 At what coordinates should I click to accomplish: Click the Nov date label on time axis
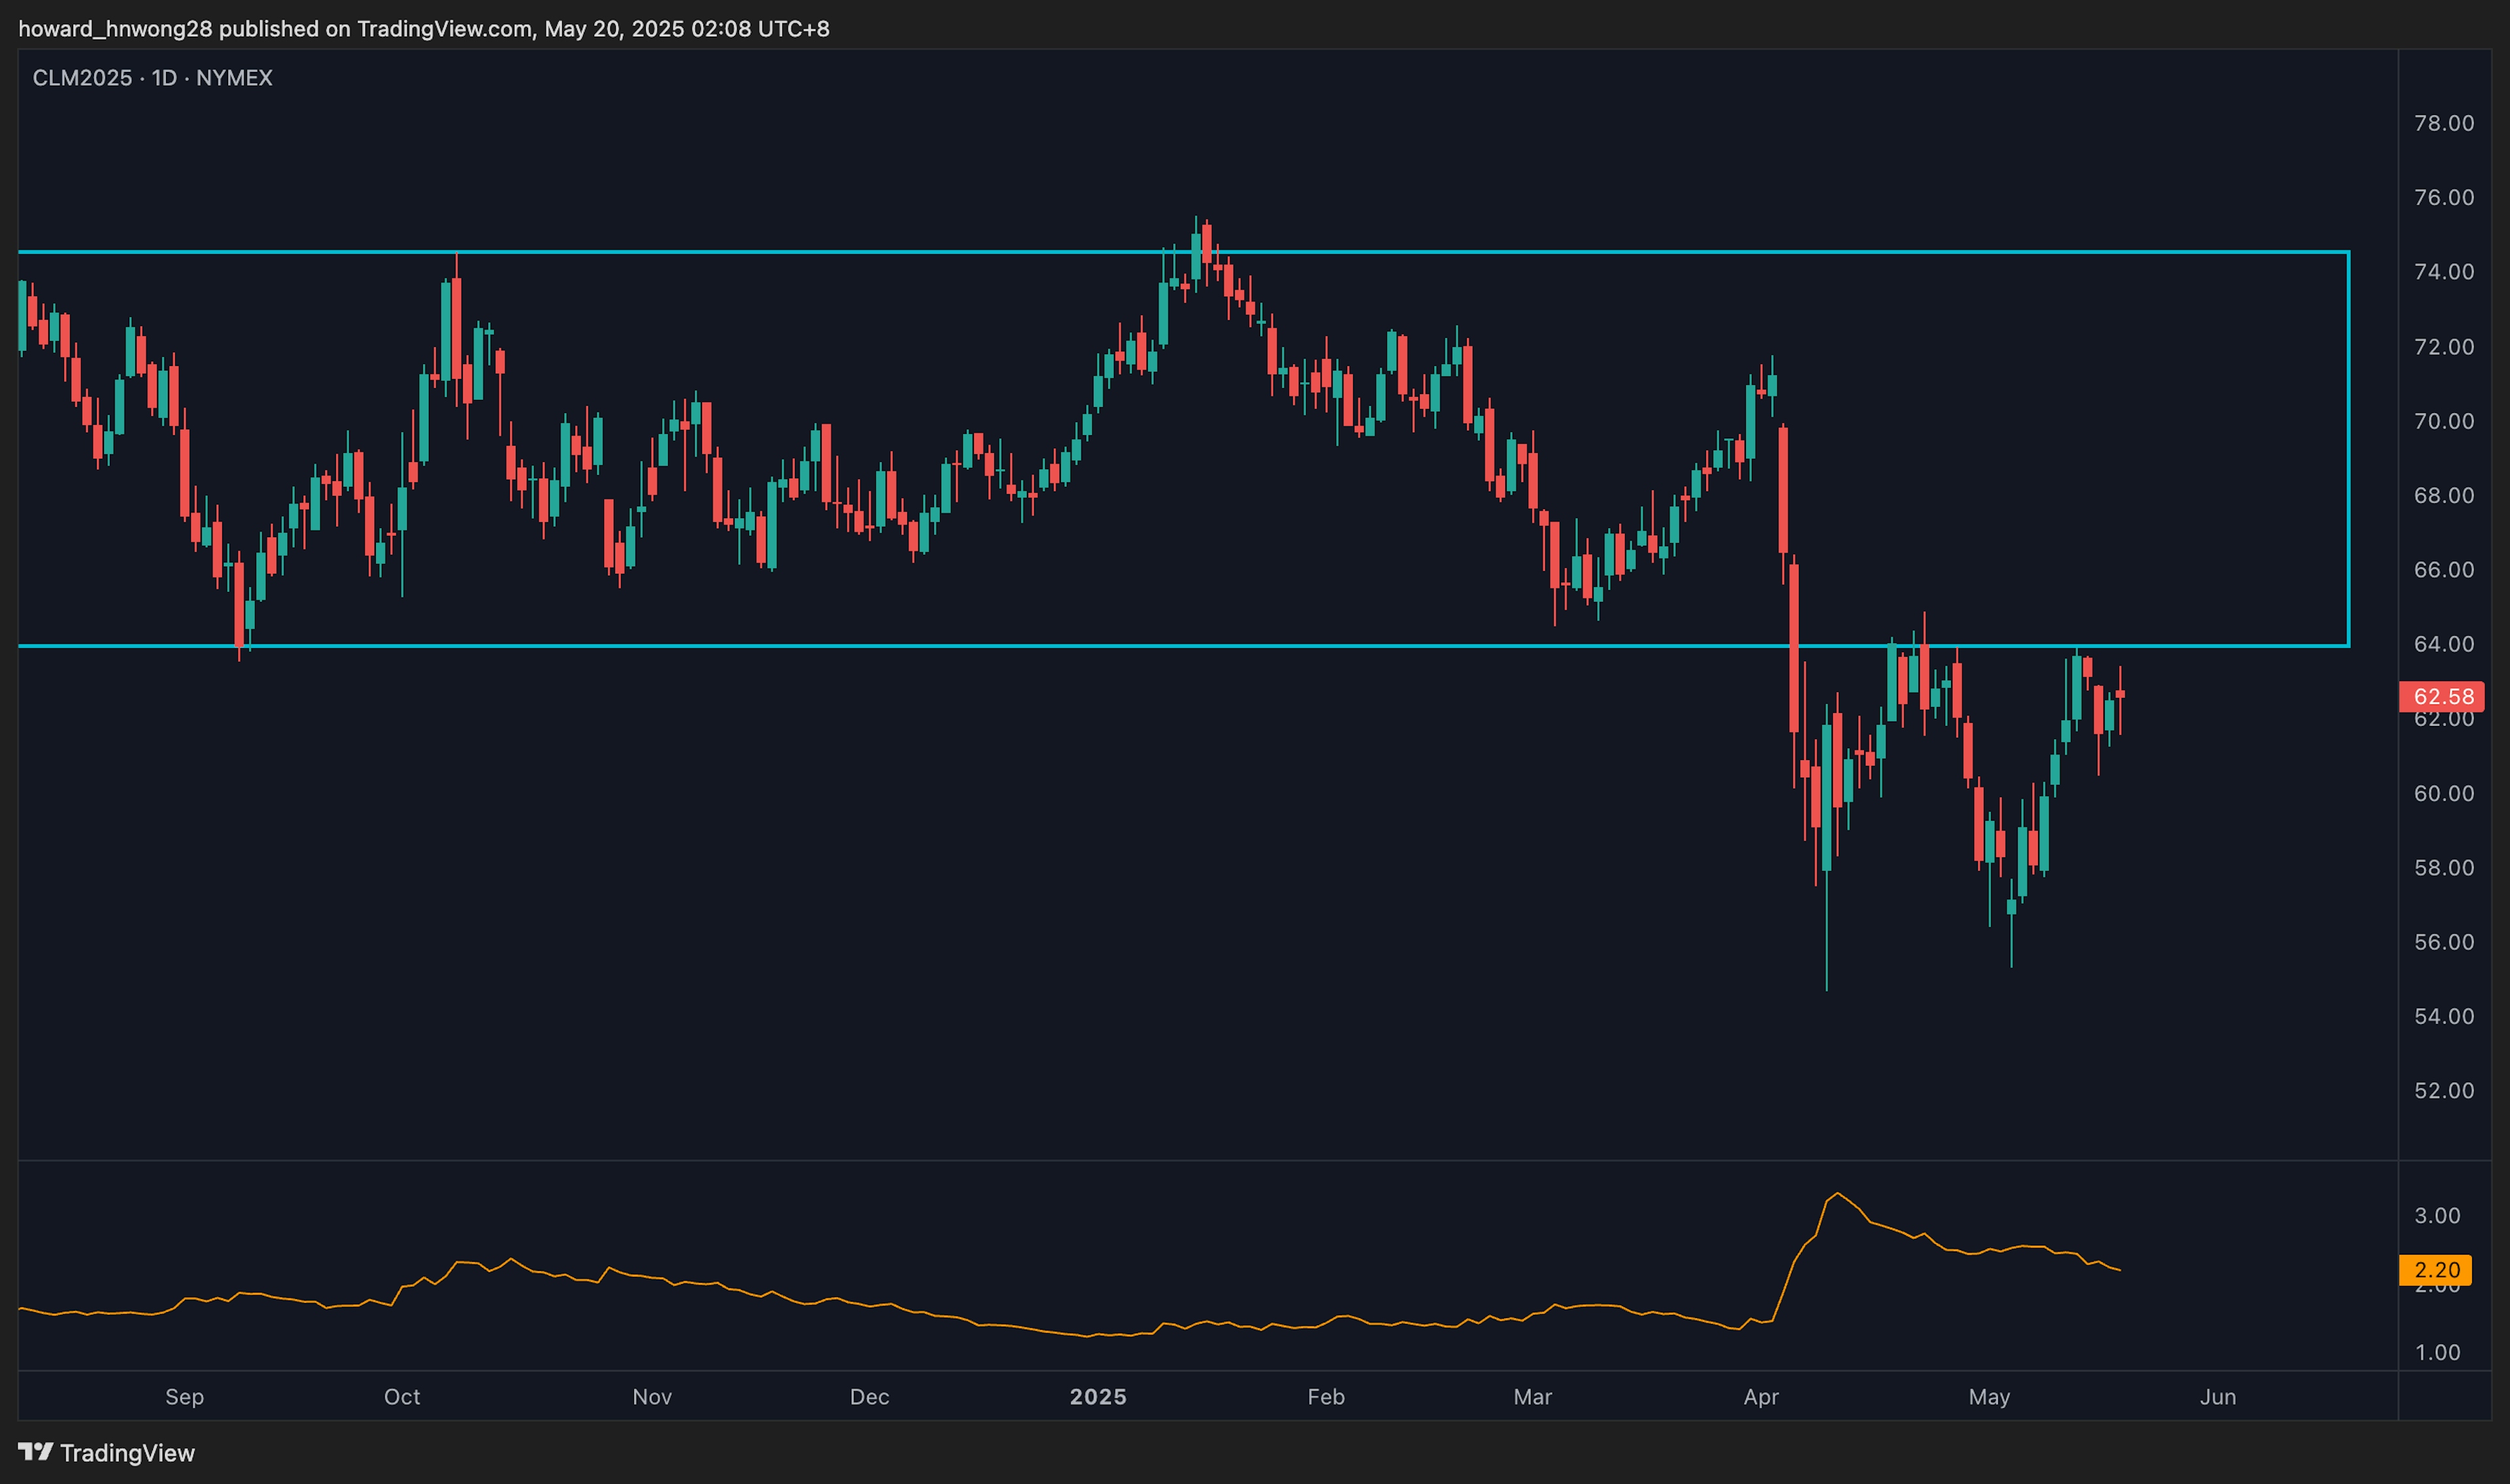[652, 1397]
